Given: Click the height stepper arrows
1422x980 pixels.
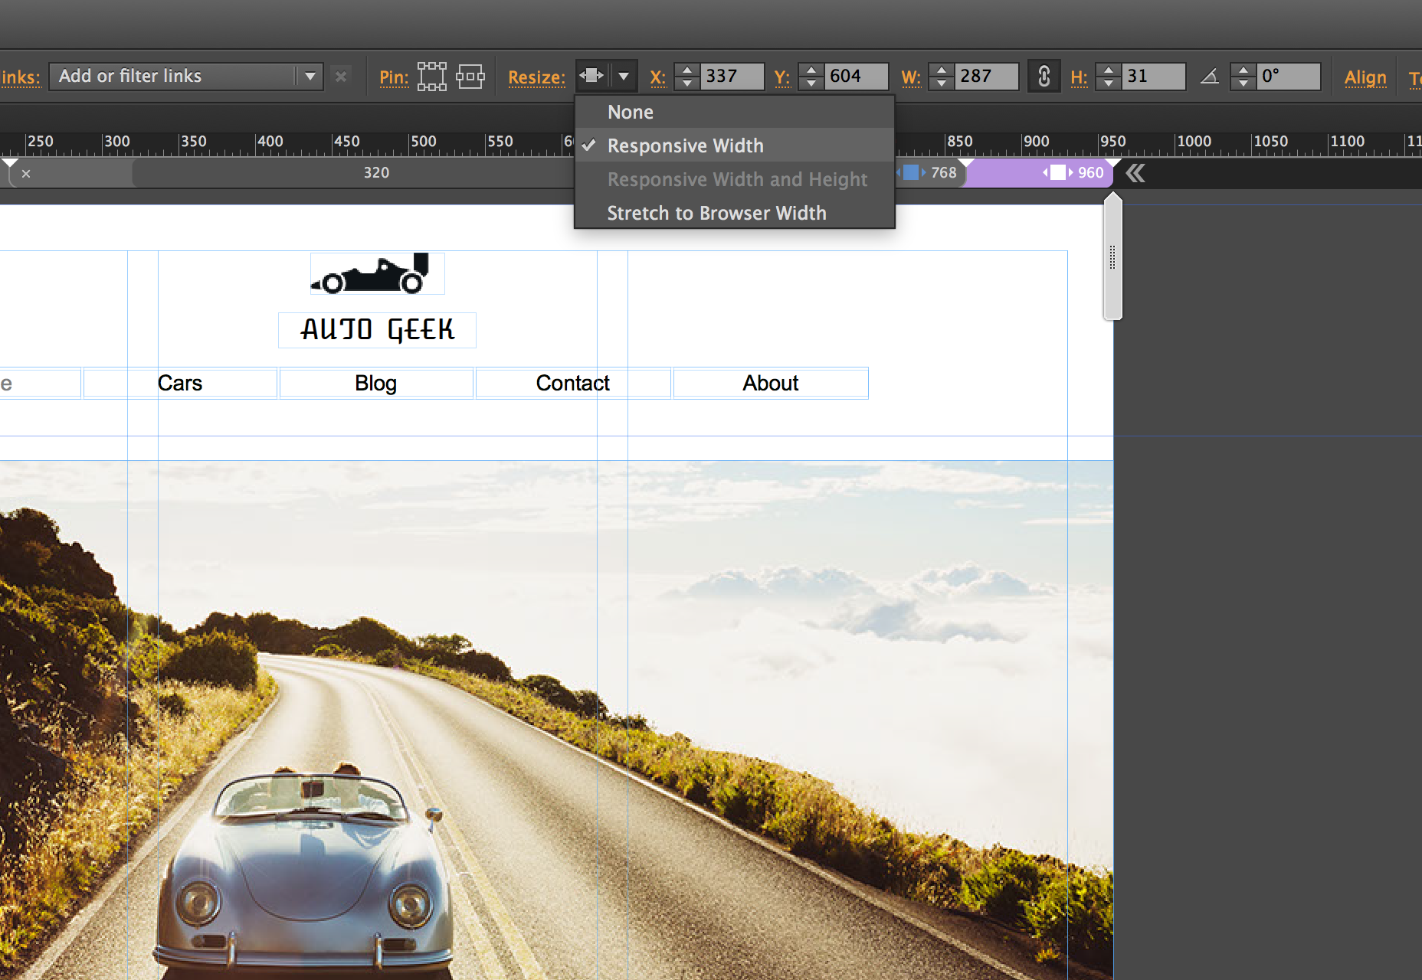Looking at the screenshot, I should pyautogui.click(x=1109, y=76).
